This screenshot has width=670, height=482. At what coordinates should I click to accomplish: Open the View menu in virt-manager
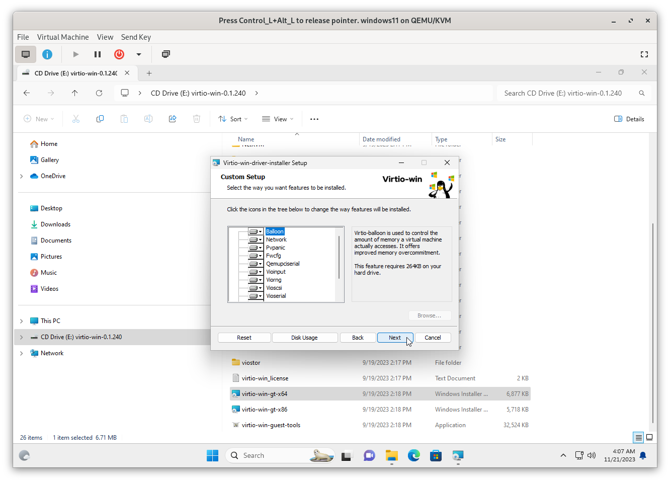[x=105, y=37]
